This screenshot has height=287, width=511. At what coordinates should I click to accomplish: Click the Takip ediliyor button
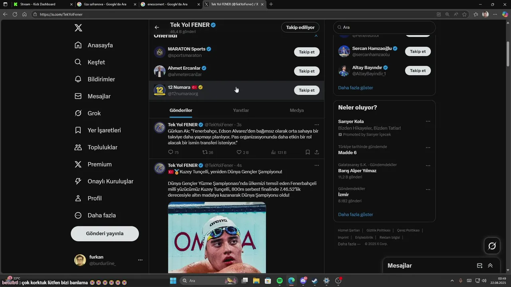(x=300, y=28)
